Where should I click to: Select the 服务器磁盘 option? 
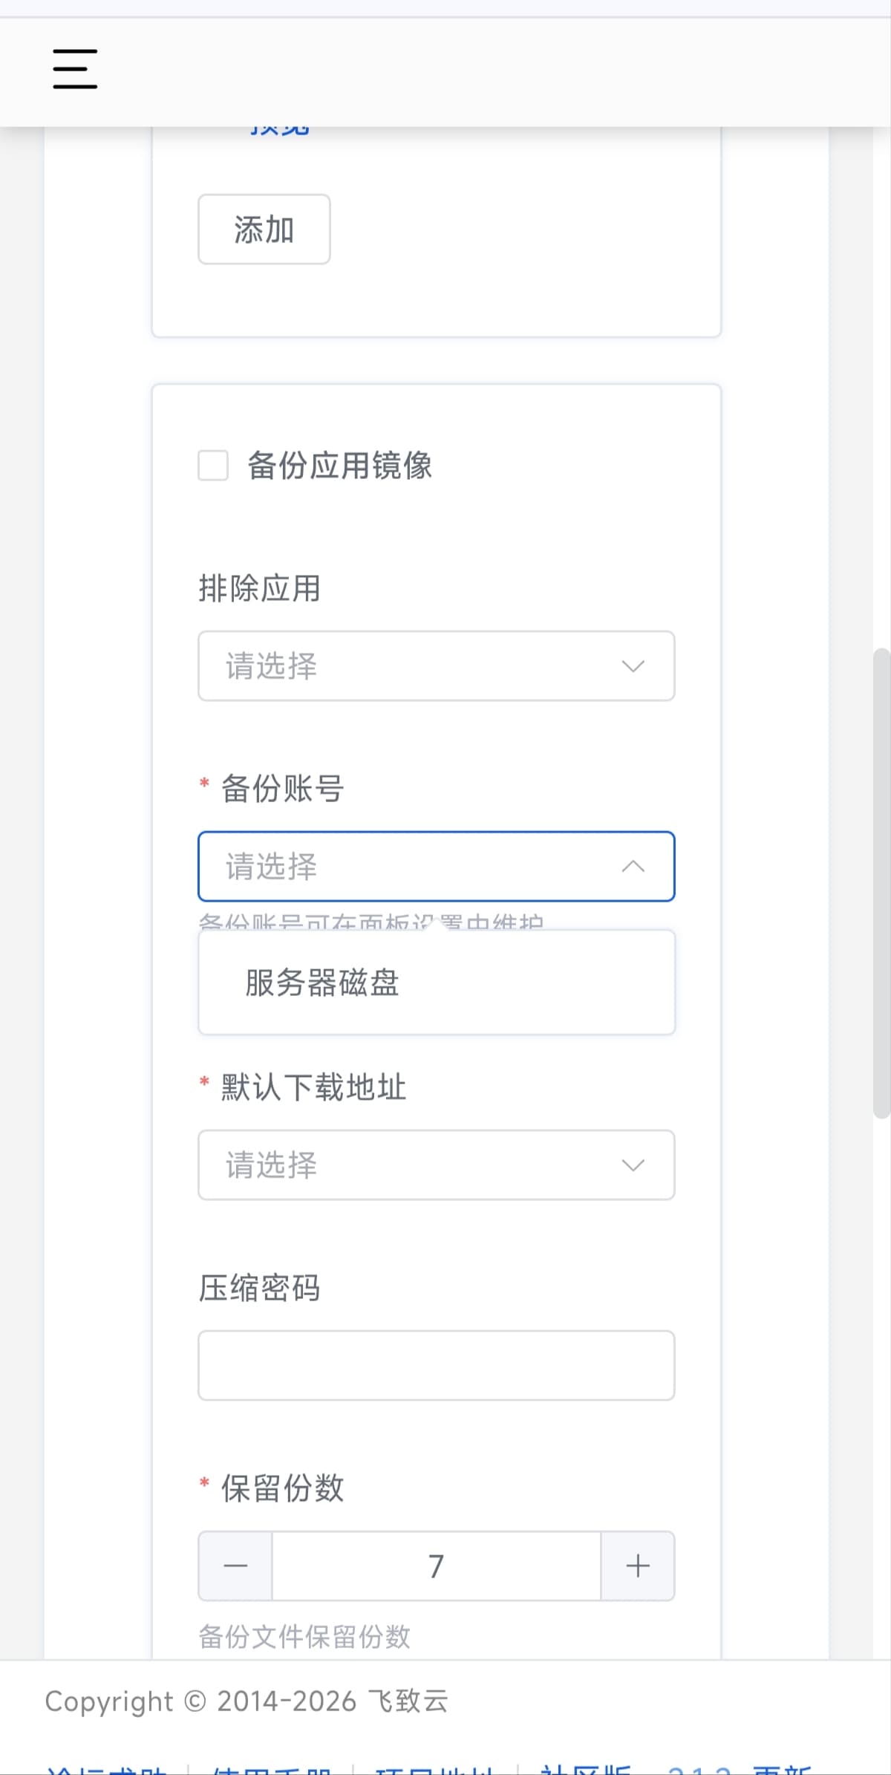(x=322, y=983)
